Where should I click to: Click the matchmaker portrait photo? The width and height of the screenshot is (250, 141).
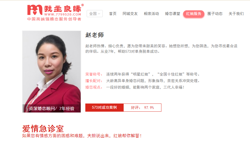(x=52, y=71)
